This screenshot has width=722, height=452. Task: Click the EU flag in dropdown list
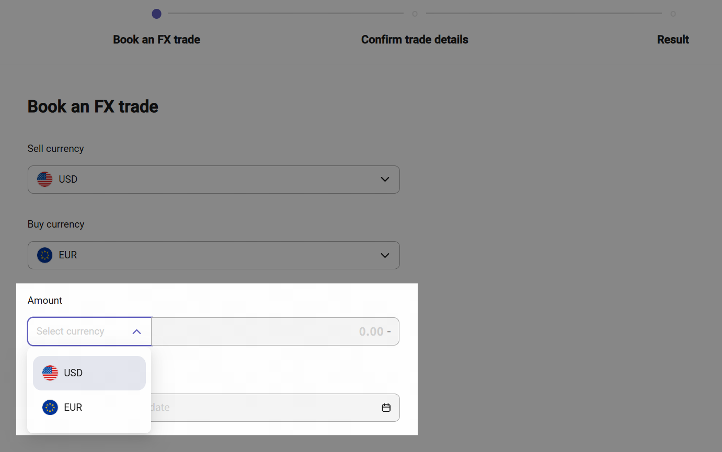click(50, 408)
